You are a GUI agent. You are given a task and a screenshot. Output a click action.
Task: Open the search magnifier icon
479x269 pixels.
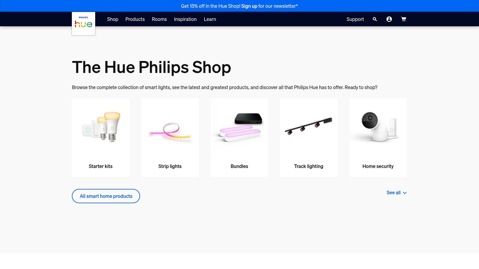(x=375, y=19)
